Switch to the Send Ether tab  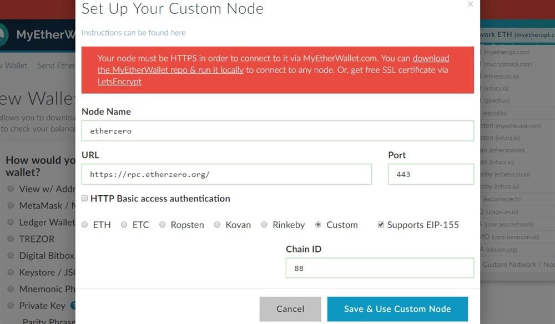point(56,65)
